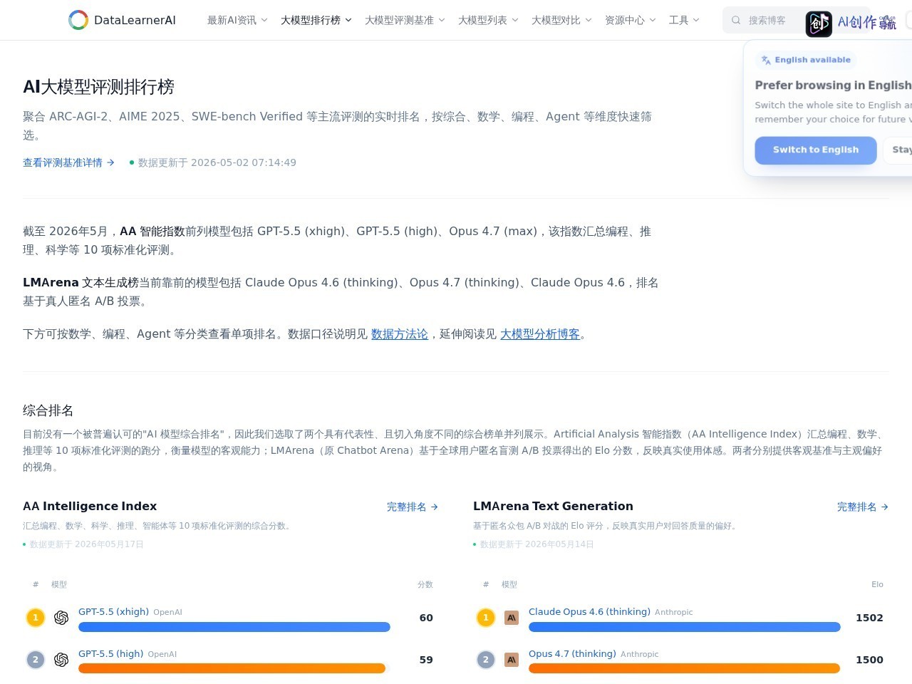The height and width of the screenshot is (684, 912).
Task: Click the 综合排名 section heading
Action: click(x=48, y=410)
